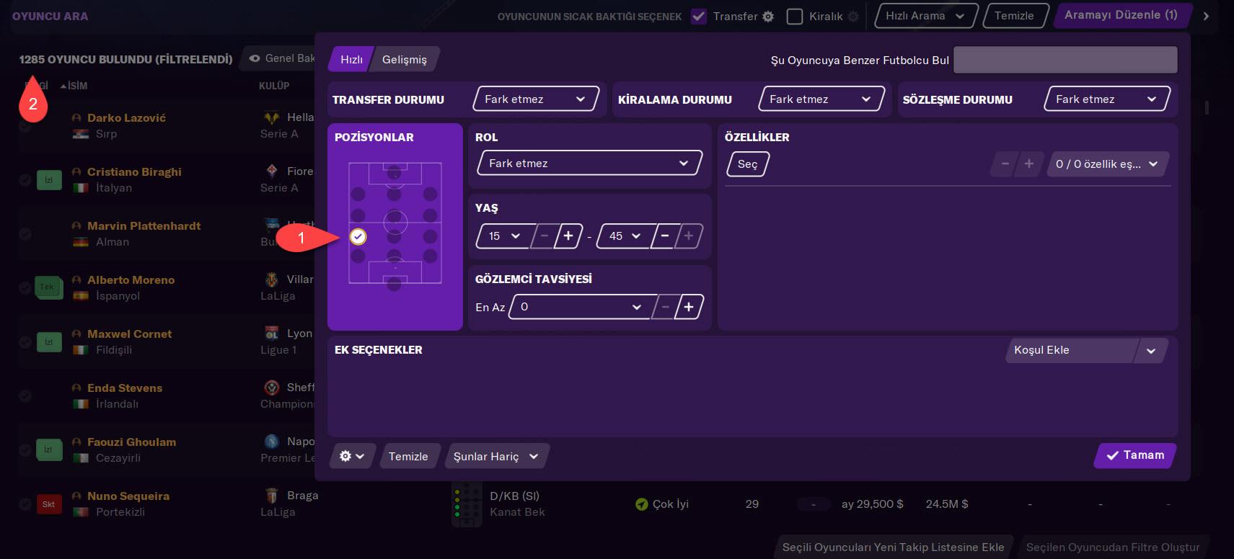This screenshot has height=559, width=1234.
Task: Switch to the Gelişmiş tab
Action: pyautogui.click(x=404, y=60)
